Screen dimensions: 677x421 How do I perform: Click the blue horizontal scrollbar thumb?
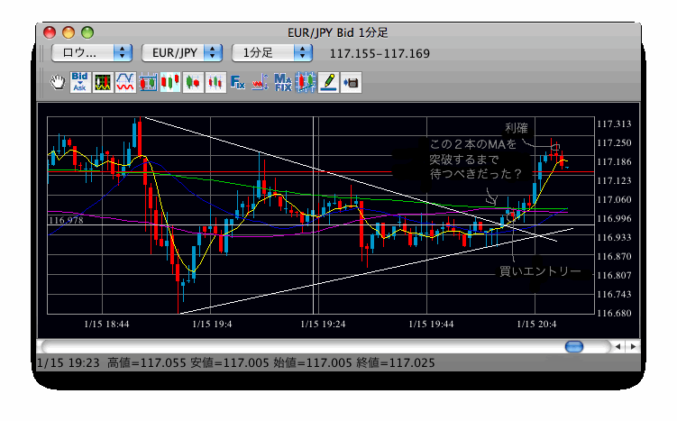tap(574, 346)
